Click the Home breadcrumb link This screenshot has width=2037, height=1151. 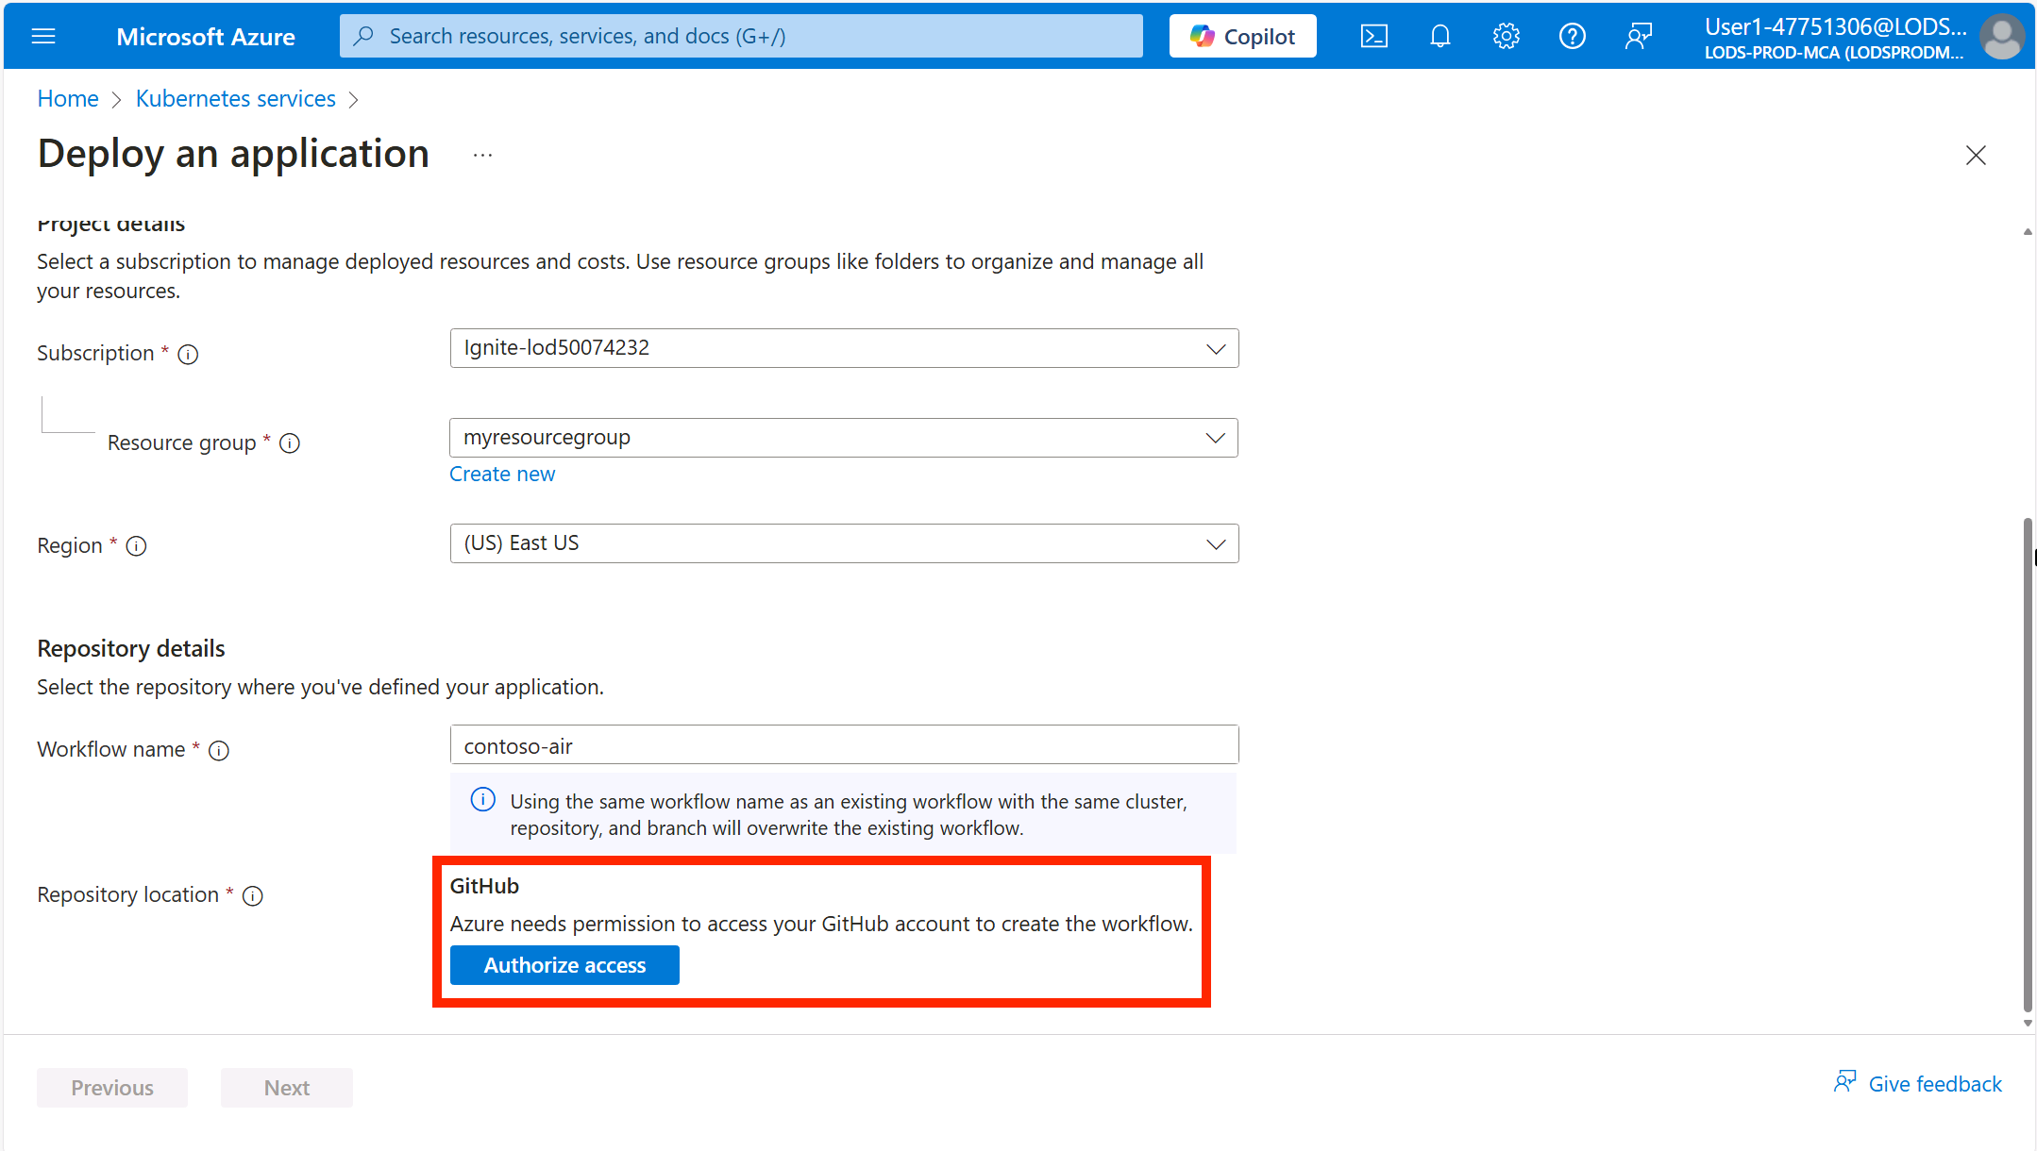pyautogui.click(x=69, y=98)
